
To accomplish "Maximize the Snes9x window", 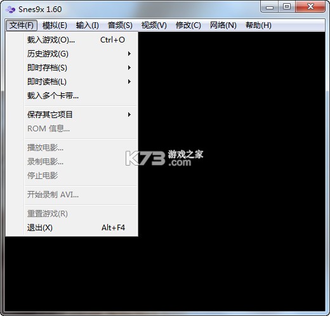I will click(x=287, y=7).
